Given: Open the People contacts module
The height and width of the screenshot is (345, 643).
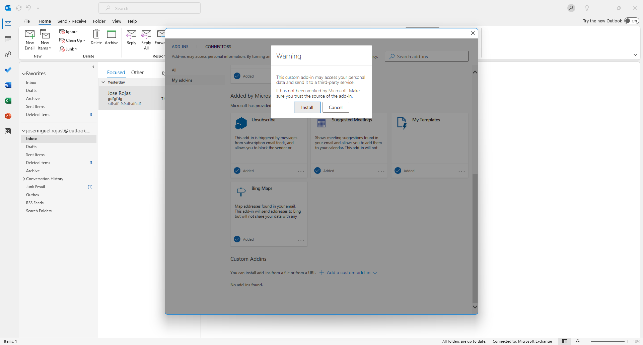Looking at the screenshot, I should click(8, 54).
